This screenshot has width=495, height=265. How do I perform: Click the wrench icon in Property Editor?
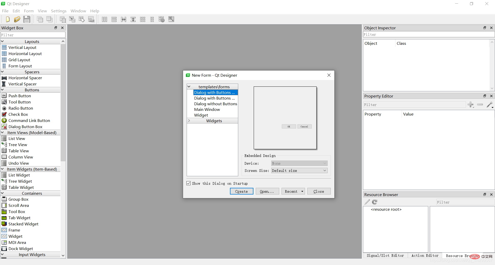point(489,105)
